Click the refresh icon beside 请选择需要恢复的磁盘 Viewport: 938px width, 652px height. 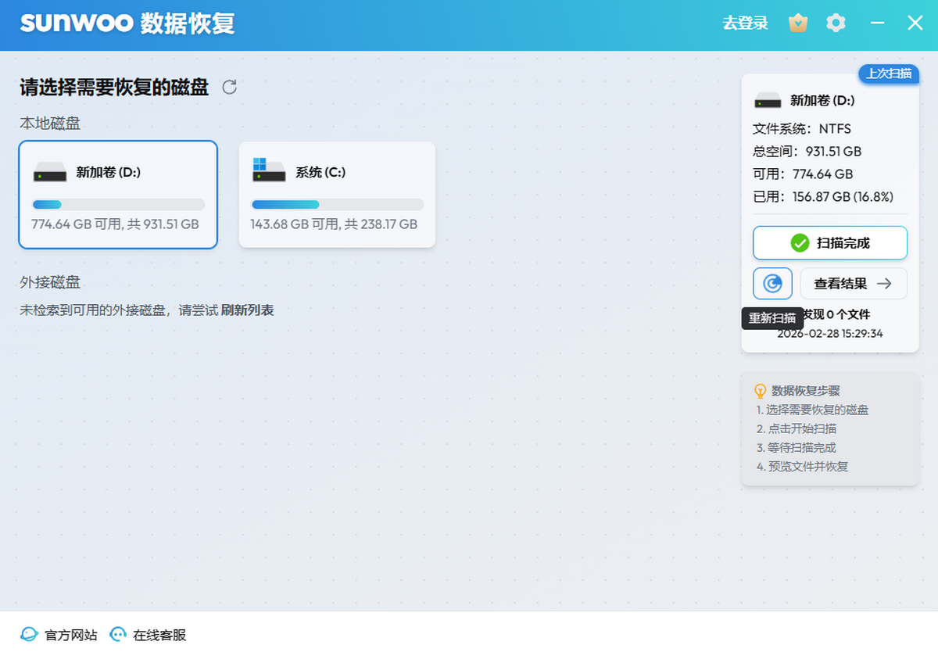coord(228,88)
